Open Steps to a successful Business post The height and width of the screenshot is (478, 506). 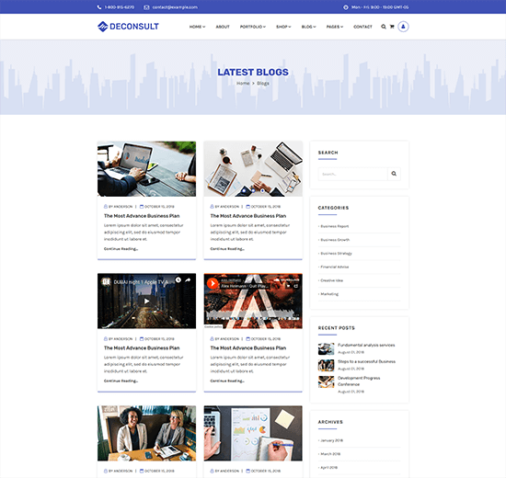coord(366,361)
